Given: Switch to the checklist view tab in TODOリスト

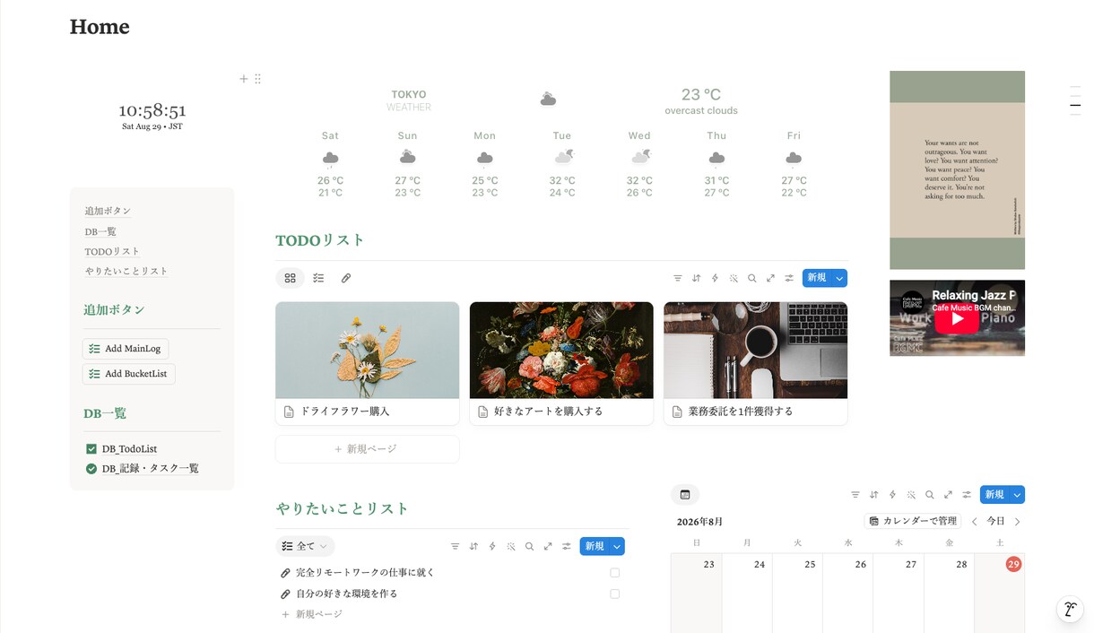Looking at the screenshot, I should (318, 278).
